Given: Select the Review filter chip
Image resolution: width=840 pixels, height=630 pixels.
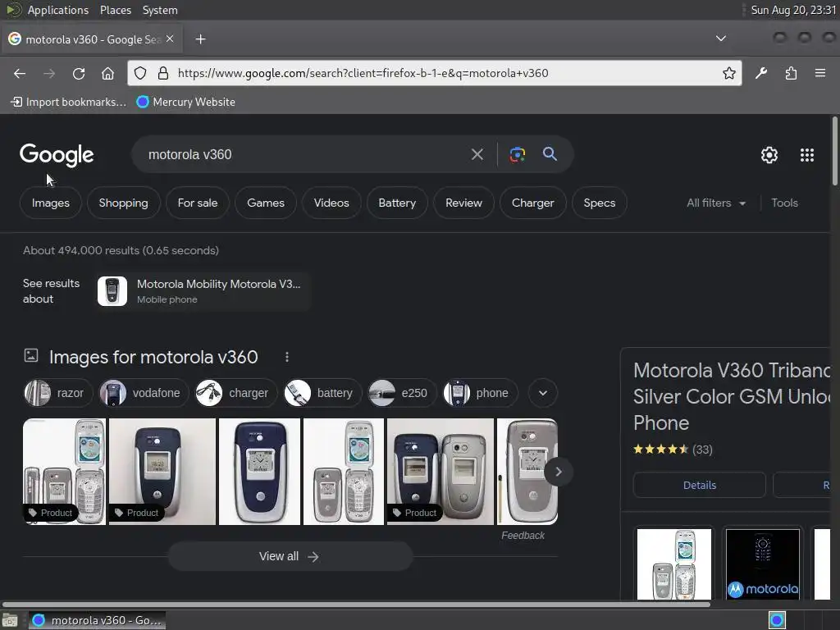Looking at the screenshot, I should coord(464,203).
